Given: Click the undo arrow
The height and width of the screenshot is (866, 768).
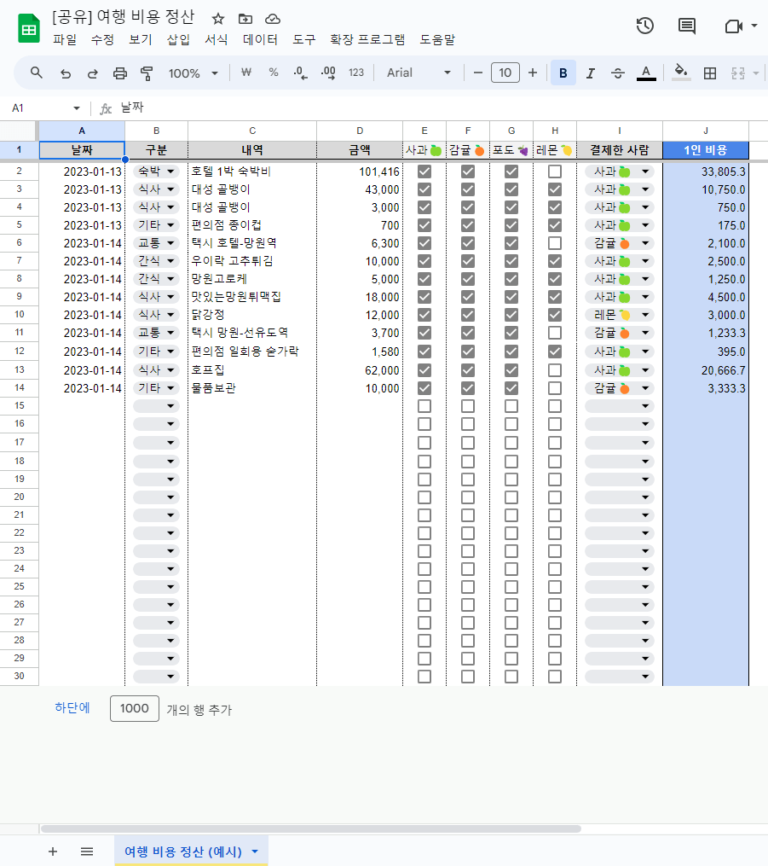Looking at the screenshot, I should pyautogui.click(x=65, y=73).
